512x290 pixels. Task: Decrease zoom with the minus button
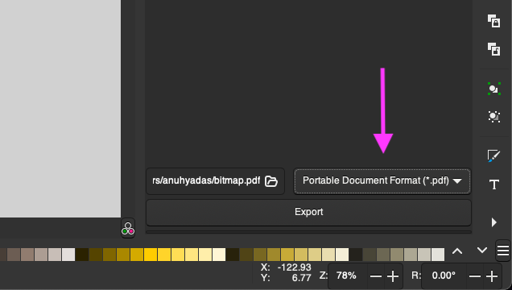tap(376, 276)
